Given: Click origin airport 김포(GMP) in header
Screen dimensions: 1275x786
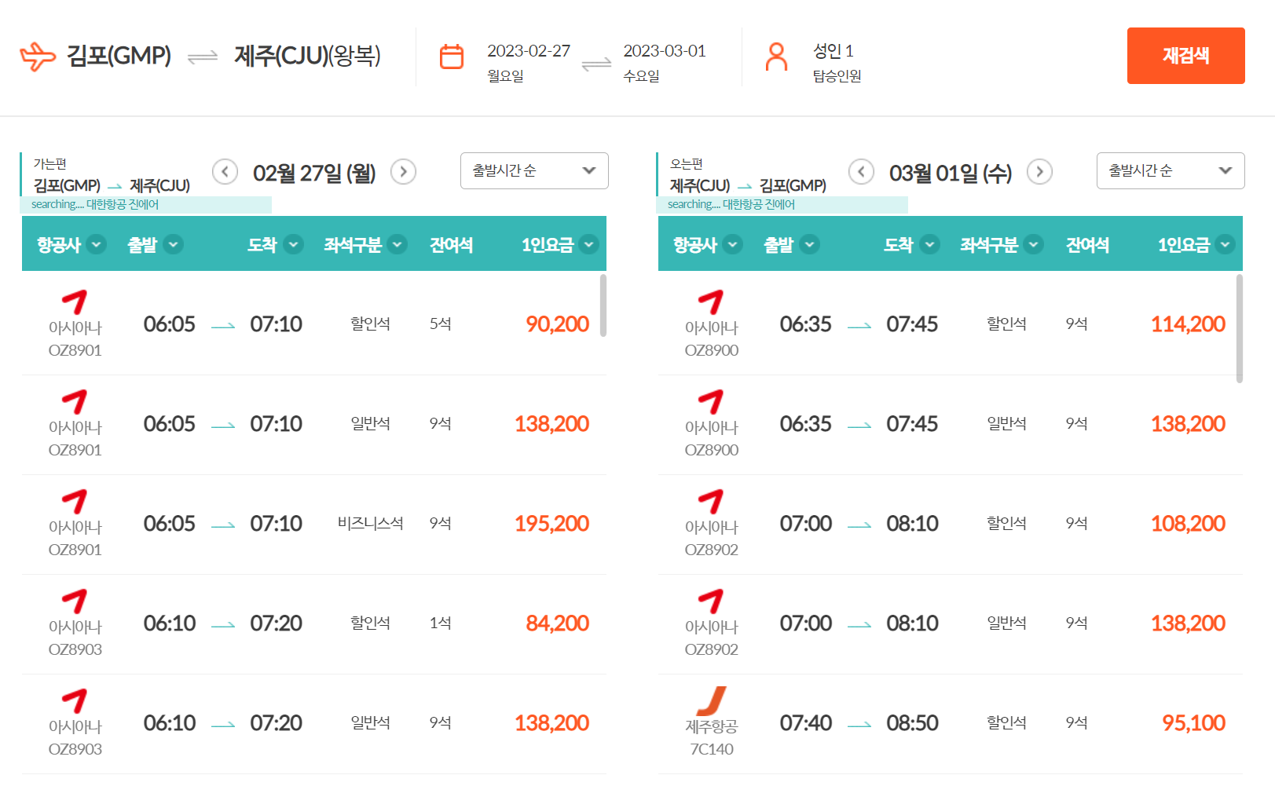Looking at the screenshot, I should coord(119,56).
